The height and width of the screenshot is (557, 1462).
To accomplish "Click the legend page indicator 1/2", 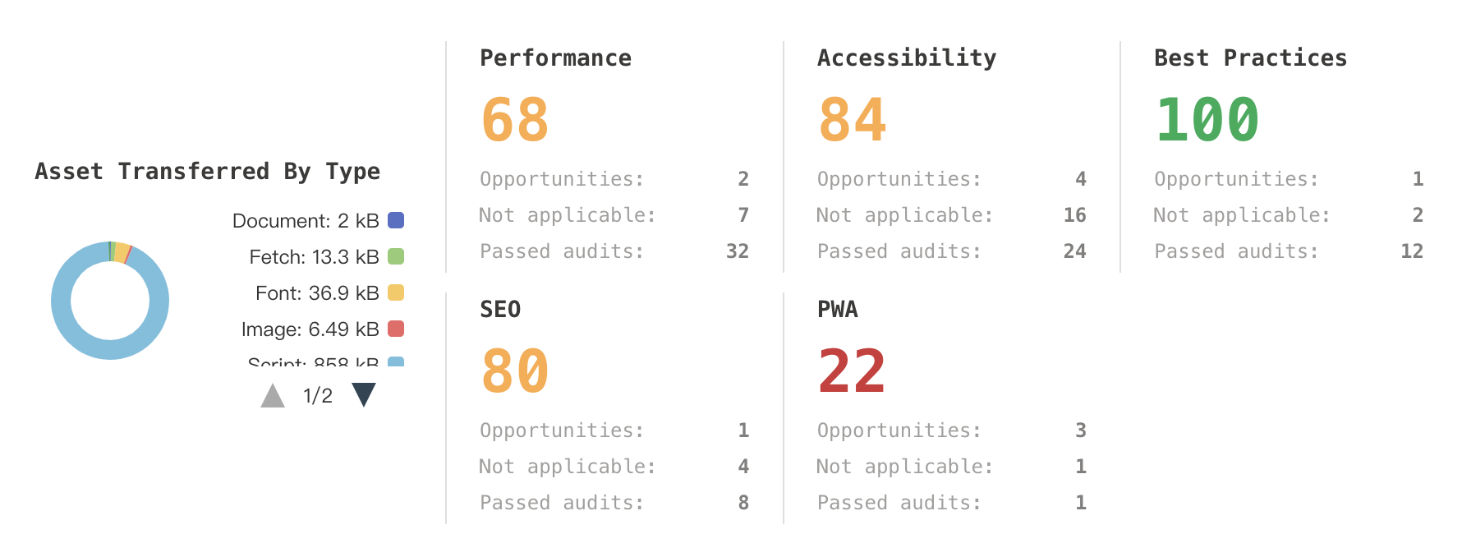I will [318, 396].
